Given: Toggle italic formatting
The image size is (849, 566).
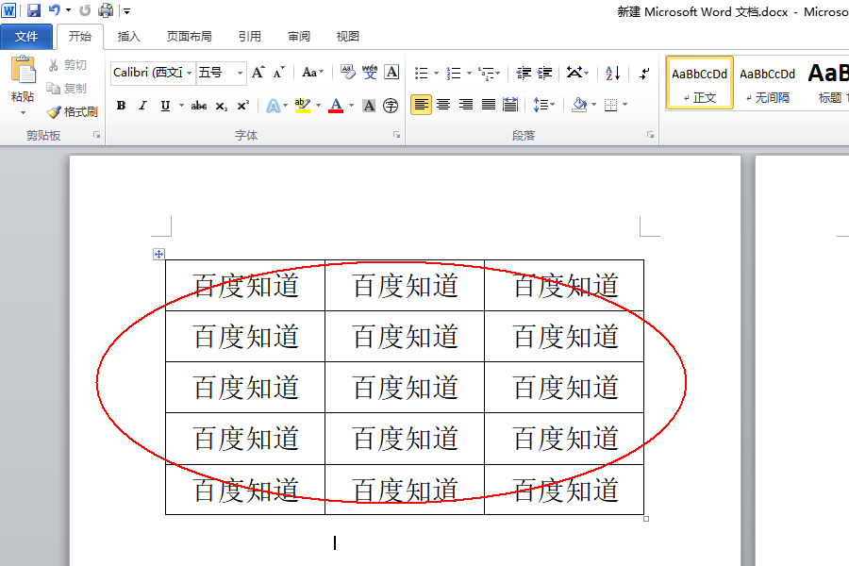Looking at the screenshot, I should [x=142, y=107].
